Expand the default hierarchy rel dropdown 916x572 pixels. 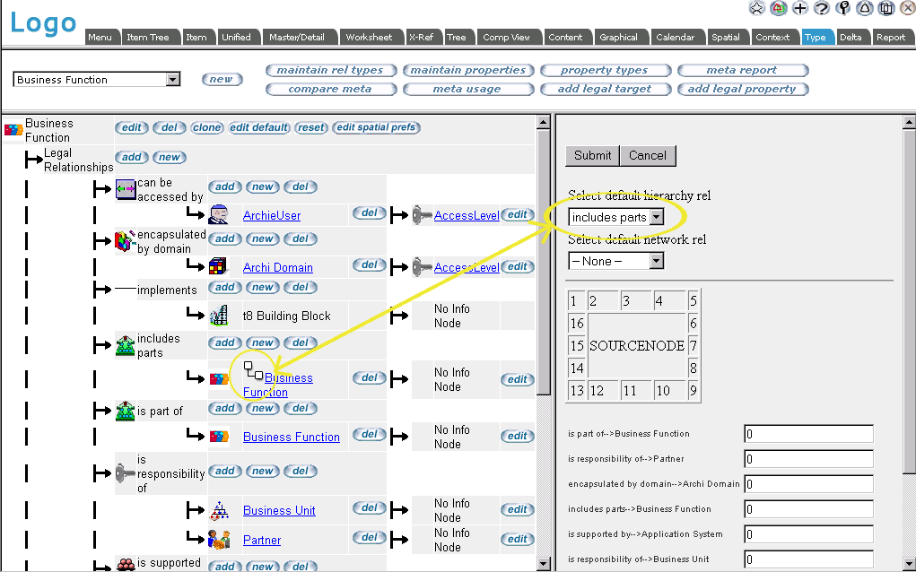click(x=656, y=217)
